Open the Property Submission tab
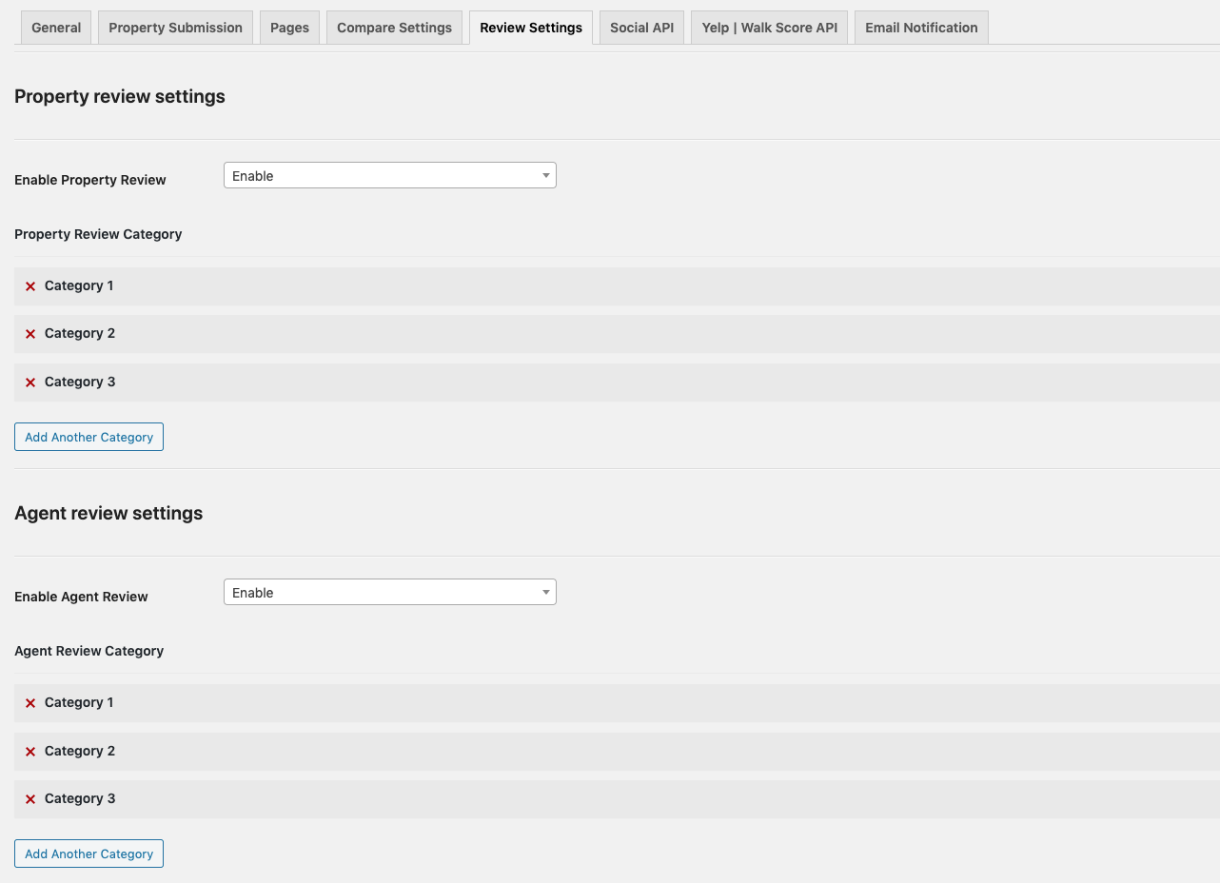 pyautogui.click(x=175, y=28)
